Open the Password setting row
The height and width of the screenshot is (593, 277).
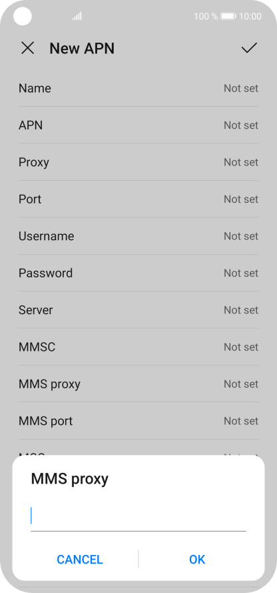tap(138, 273)
